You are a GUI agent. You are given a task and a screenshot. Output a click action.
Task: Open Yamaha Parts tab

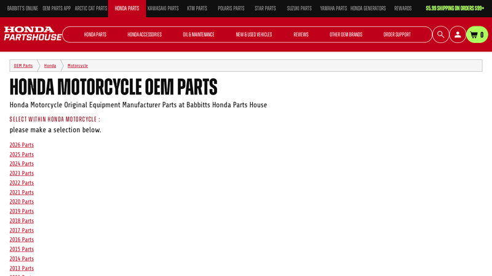(333, 9)
